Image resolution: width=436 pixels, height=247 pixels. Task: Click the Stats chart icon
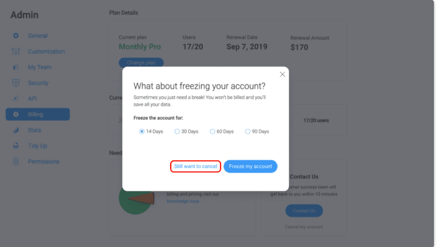pyautogui.click(x=16, y=130)
